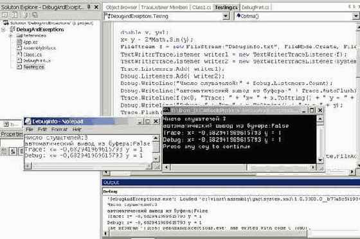Activate the Testing.cs editor tab
The width and height of the screenshot is (360, 239).
226,7
